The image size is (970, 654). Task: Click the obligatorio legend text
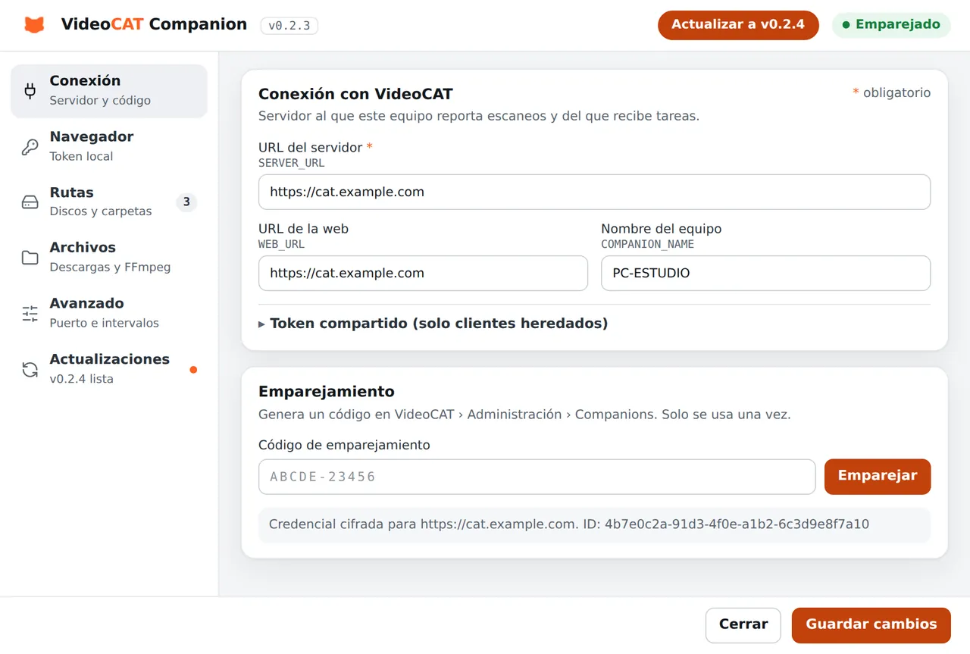[892, 93]
